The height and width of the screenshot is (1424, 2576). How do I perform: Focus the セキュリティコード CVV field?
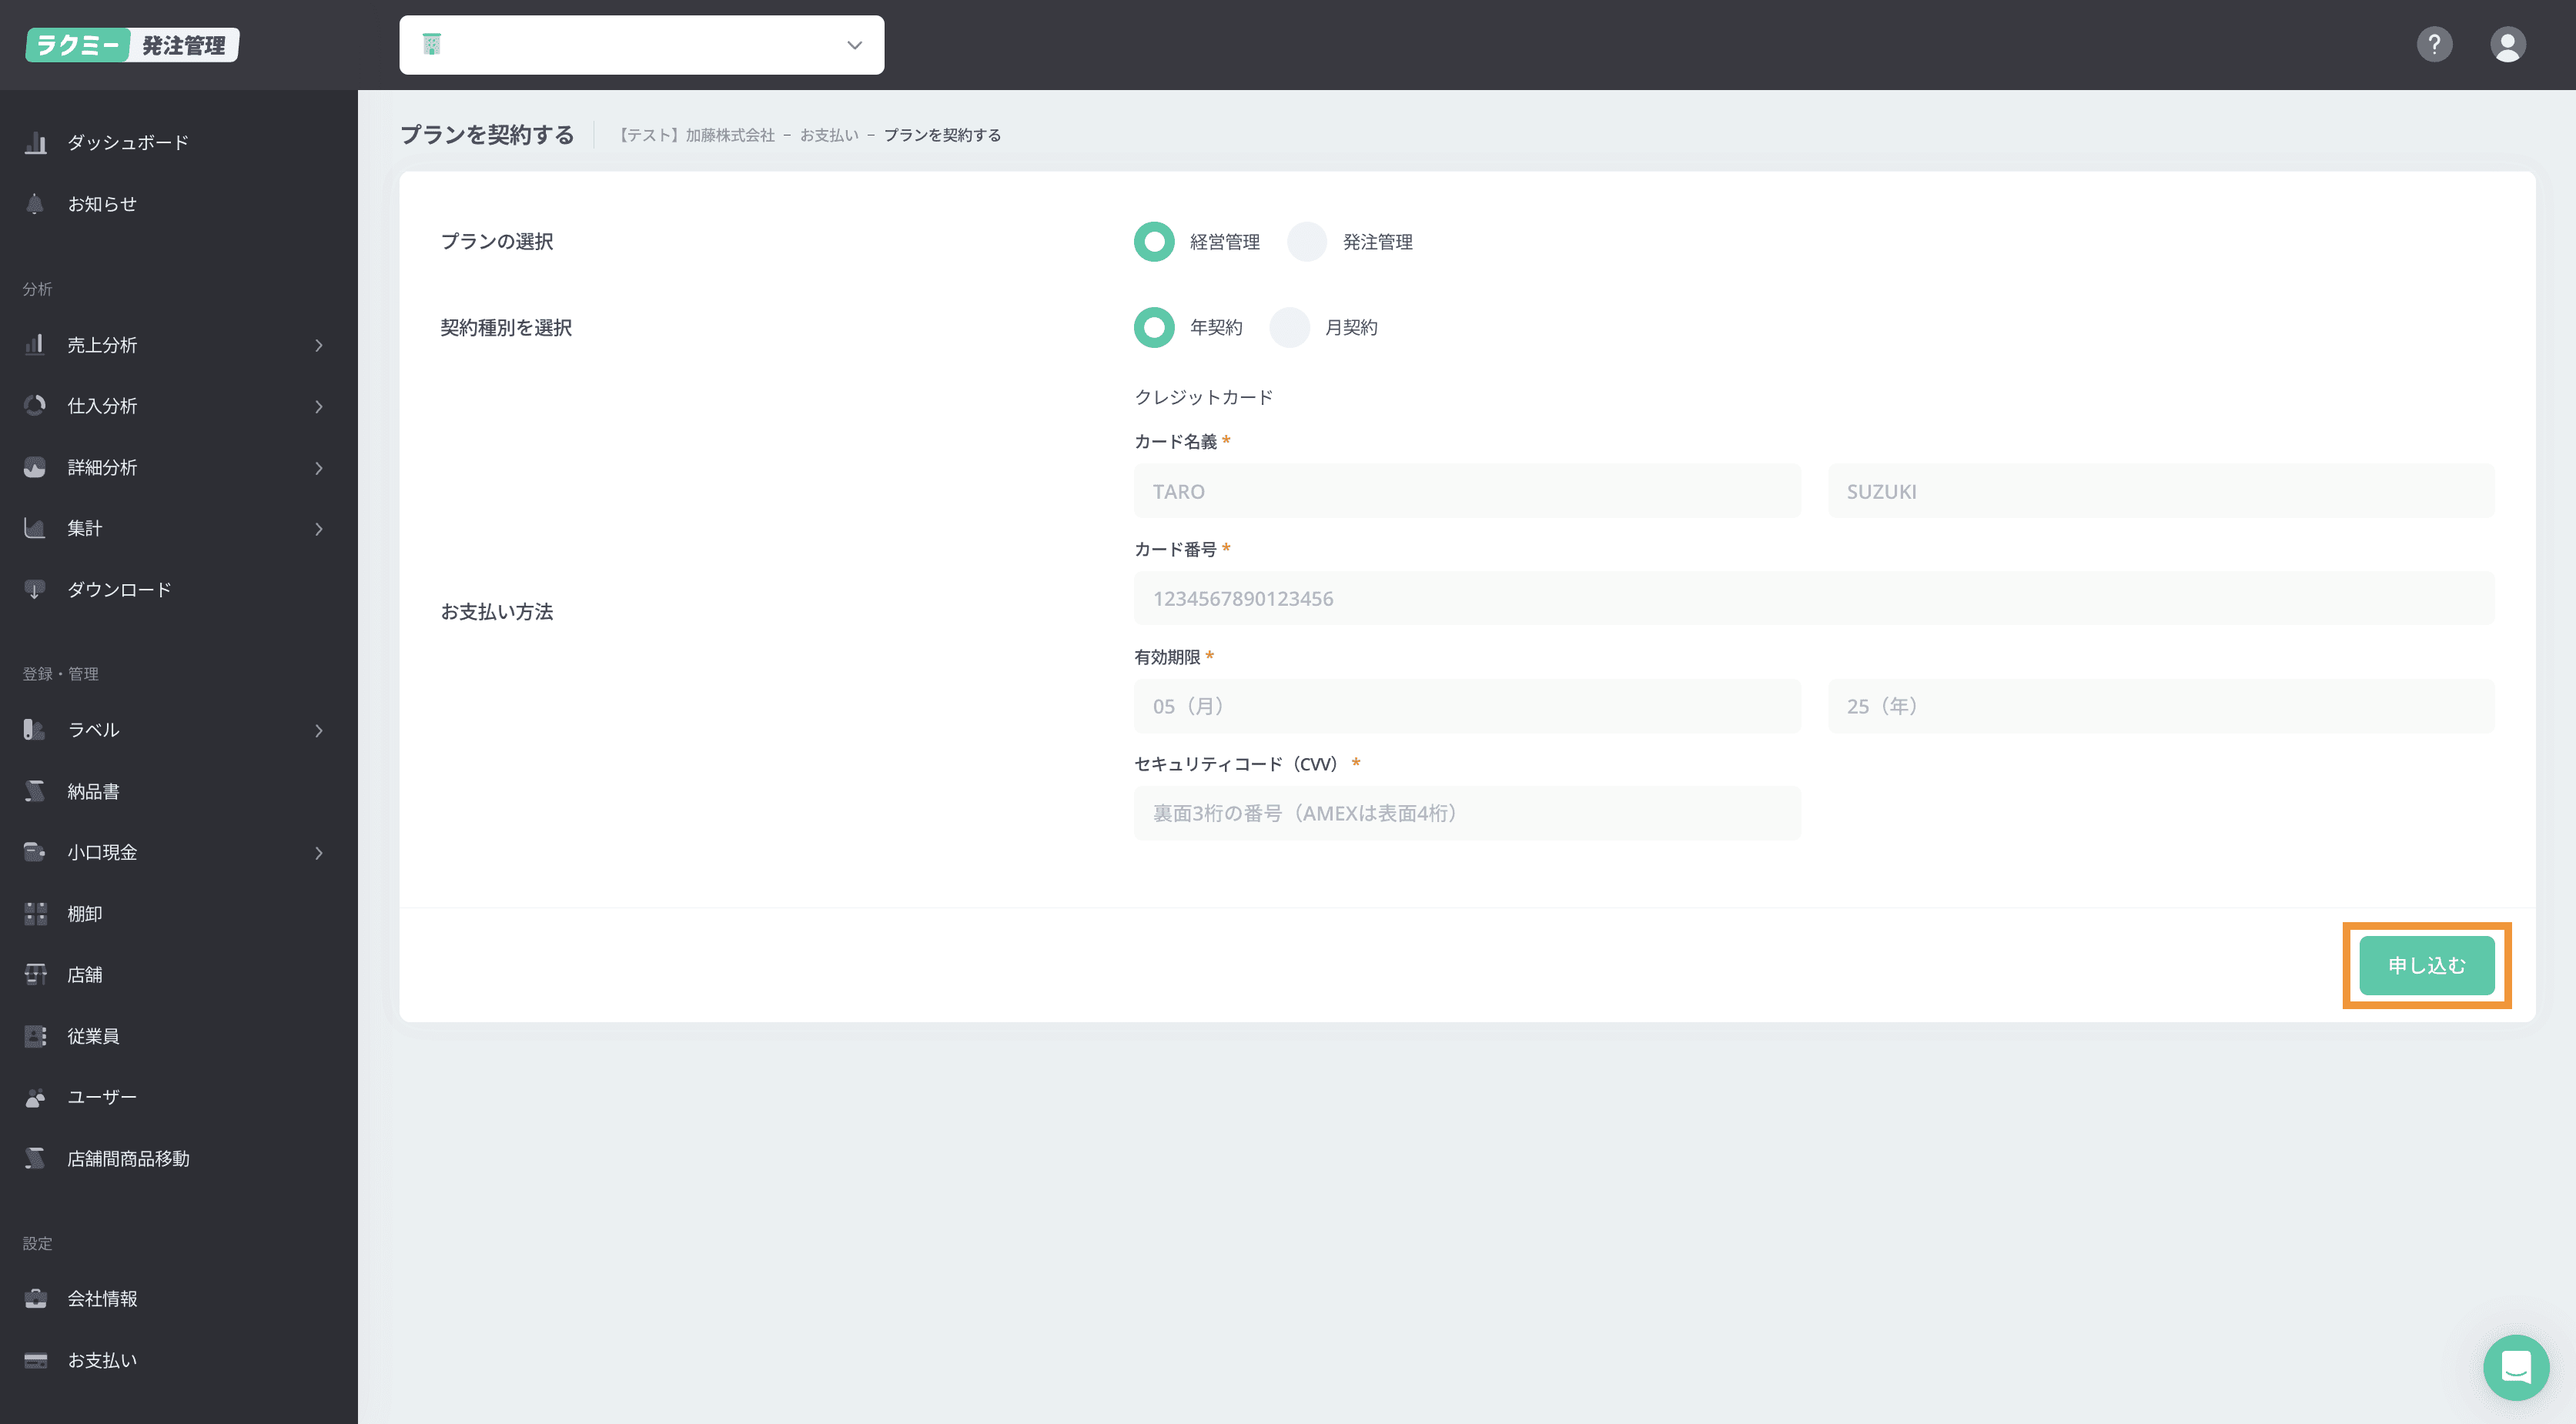pyautogui.click(x=1466, y=813)
